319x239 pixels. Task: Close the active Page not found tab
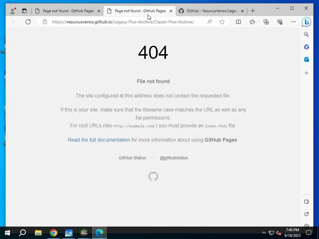(x=171, y=11)
